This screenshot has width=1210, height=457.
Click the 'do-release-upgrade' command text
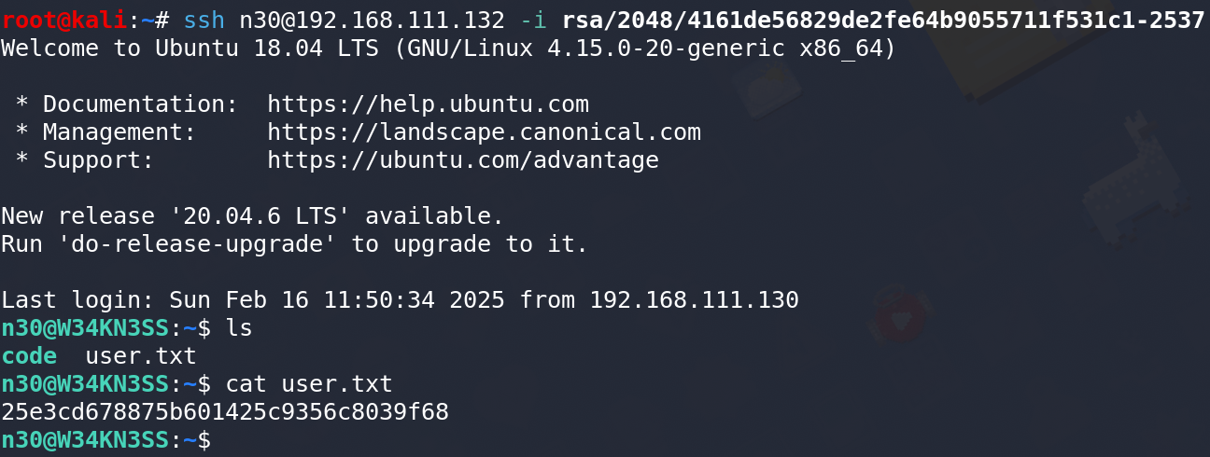coord(196,244)
